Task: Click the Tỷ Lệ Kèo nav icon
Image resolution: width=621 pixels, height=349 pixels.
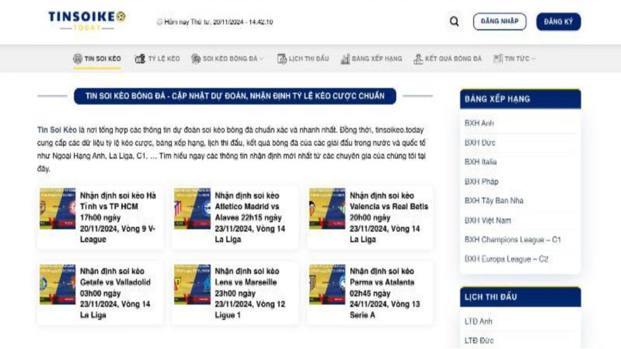Action: coord(140,59)
